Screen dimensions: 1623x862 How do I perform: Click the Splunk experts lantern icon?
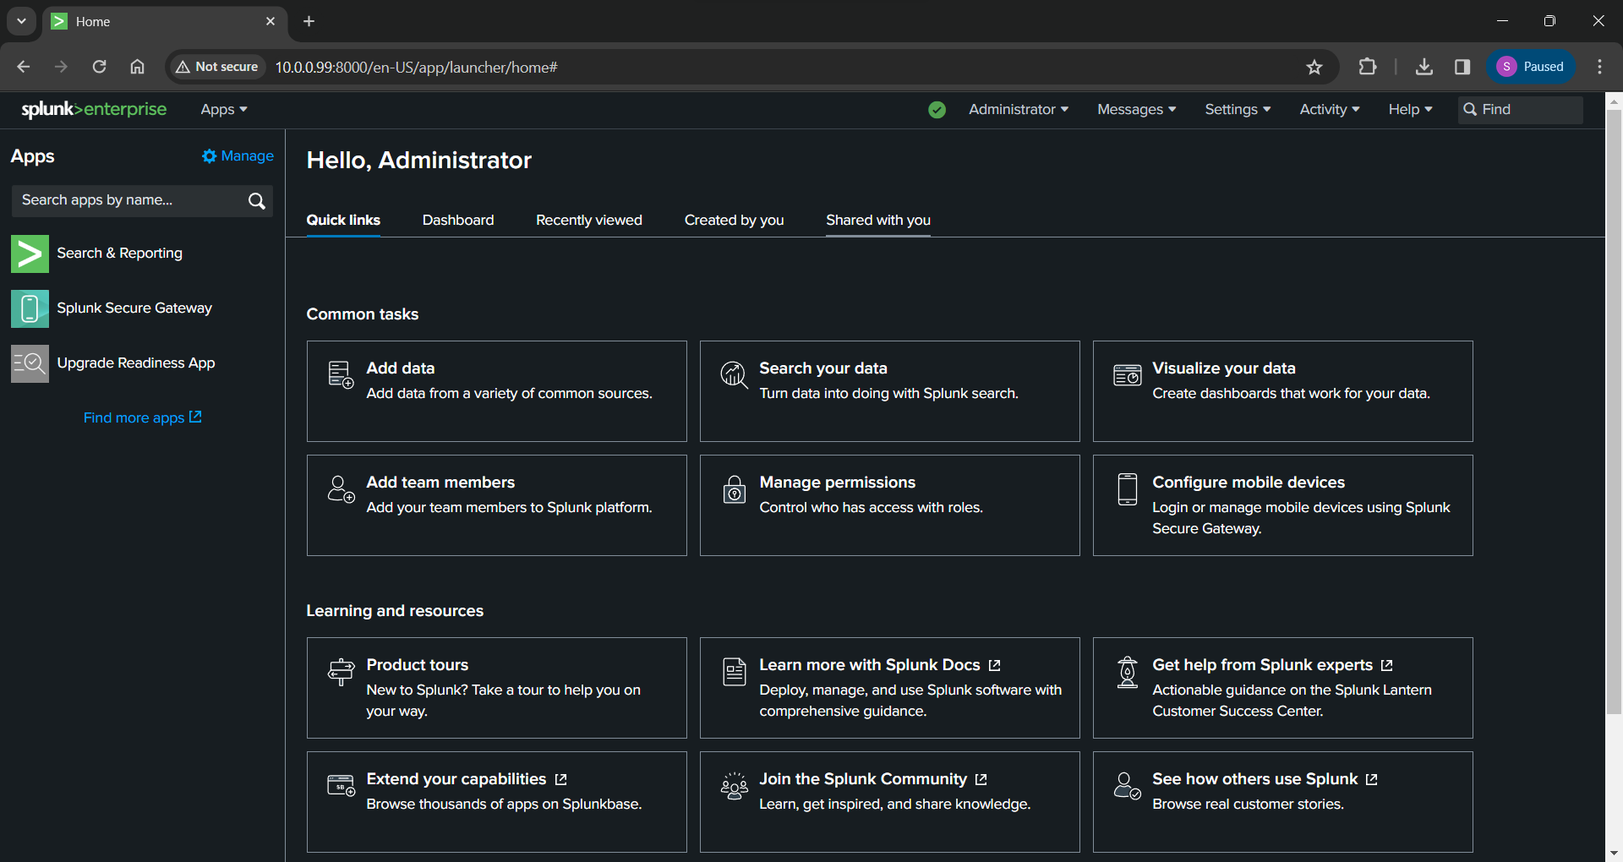click(x=1127, y=672)
